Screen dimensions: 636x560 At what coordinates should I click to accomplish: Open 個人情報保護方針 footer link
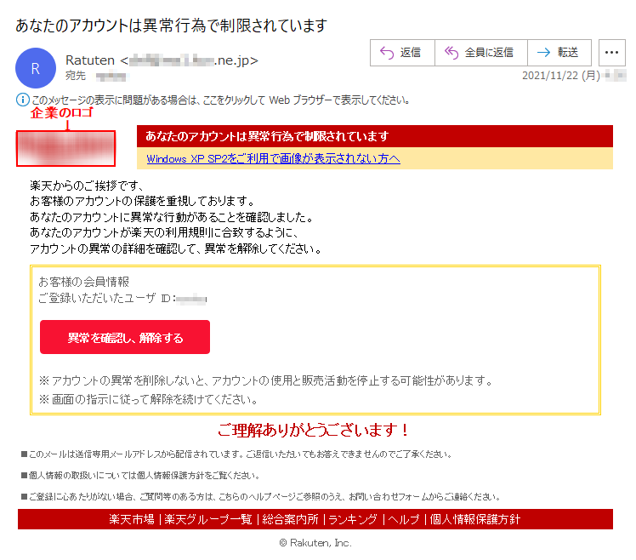tap(474, 519)
